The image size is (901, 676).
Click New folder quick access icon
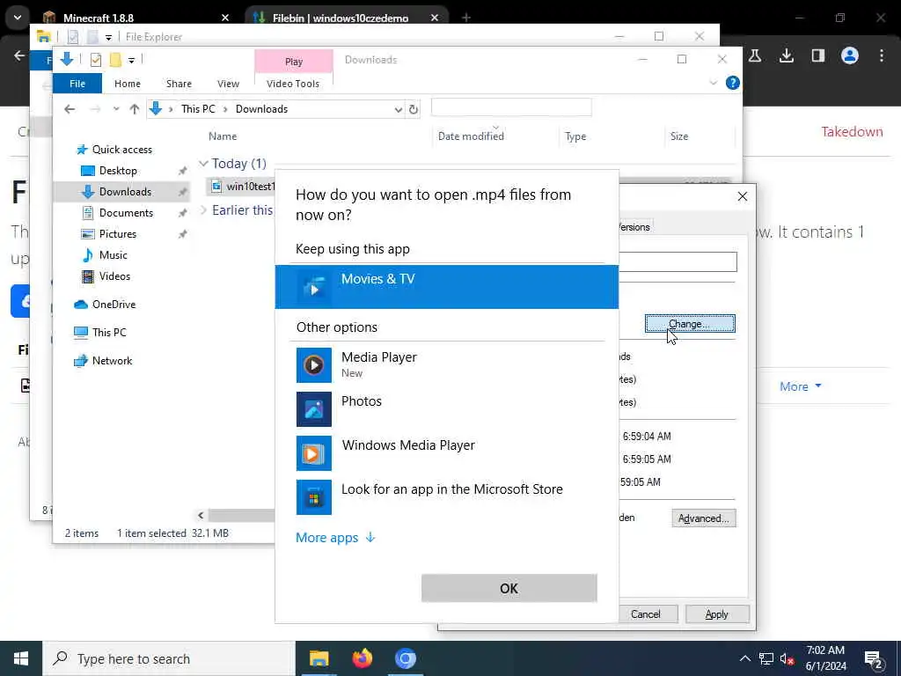(x=115, y=59)
